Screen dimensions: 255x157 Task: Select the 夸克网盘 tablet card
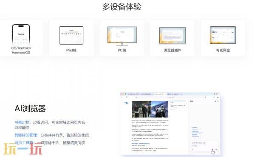[223, 38]
